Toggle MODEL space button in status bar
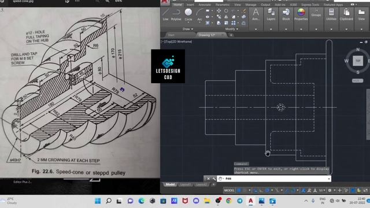This screenshot has width=370, height=208. tap(229, 190)
